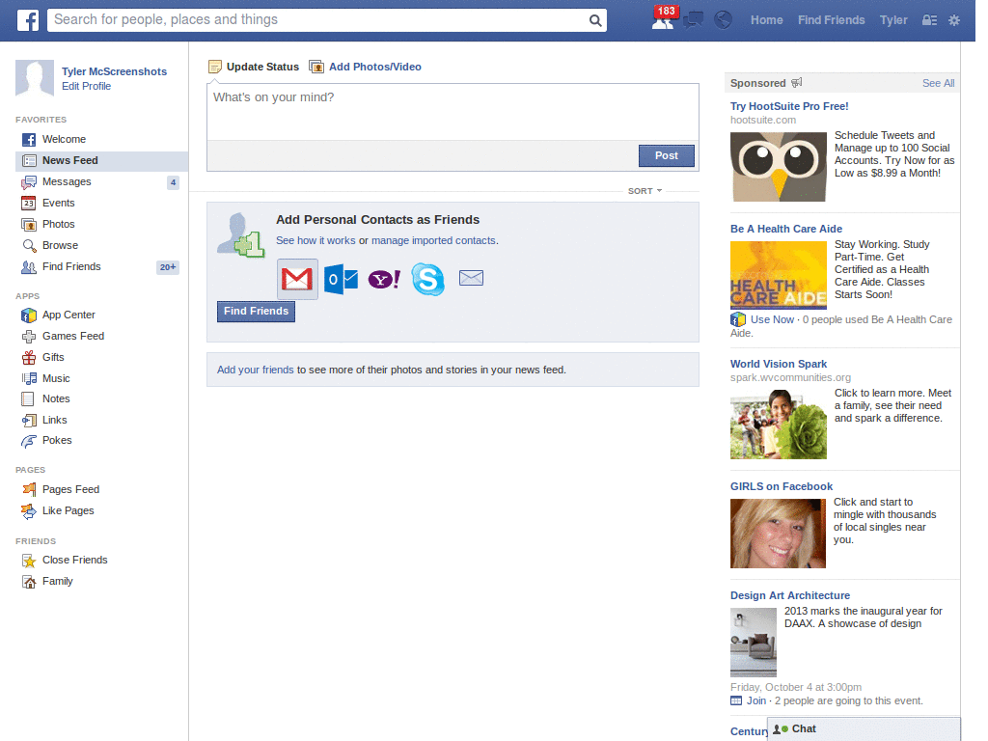Click the Design Art Architecture ad image
This screenshot has width=988, height=741.
(754, 643)
